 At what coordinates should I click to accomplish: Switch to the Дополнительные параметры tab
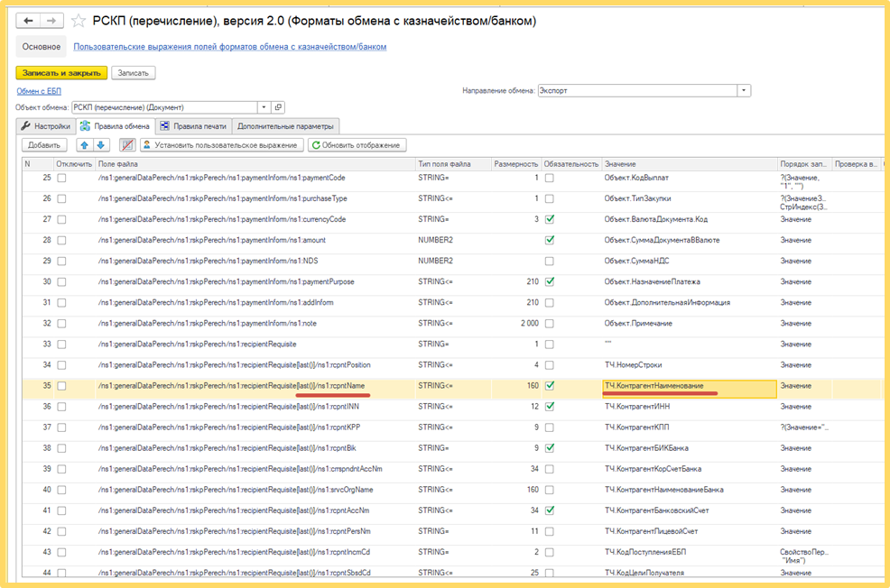[x=285, y=126]
